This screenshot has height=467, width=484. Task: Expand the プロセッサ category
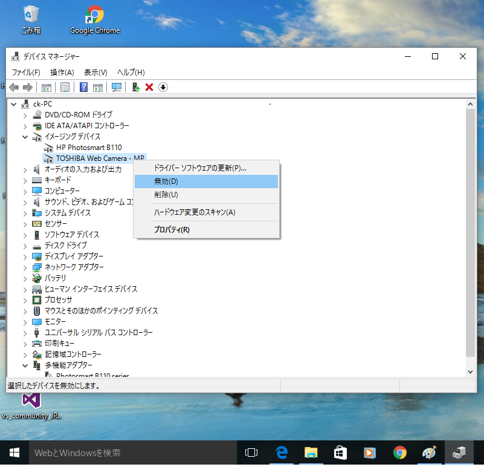pyautogui.click(x=25, y=300)
